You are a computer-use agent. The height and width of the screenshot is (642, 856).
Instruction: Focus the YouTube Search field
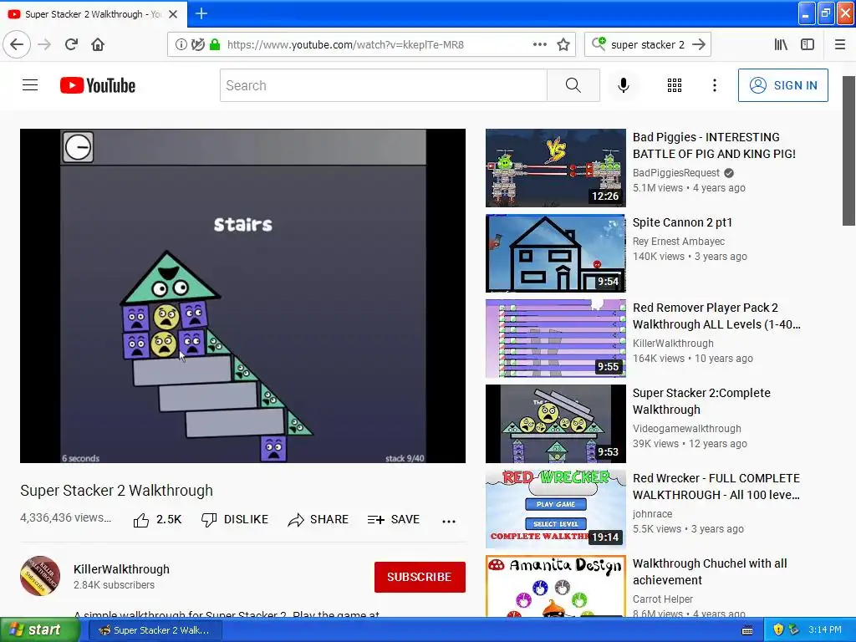tap(383, 85)
